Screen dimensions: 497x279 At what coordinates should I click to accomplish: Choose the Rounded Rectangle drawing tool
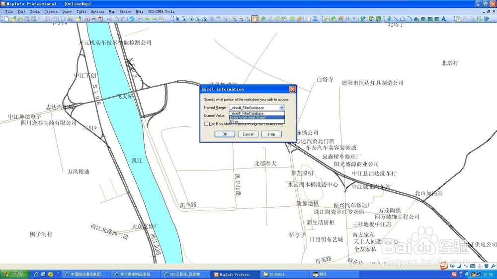click(x=437, y=19)
